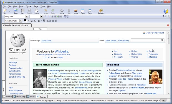Open the Help menu
The image size is (172, 104).
tap(49, 6)
